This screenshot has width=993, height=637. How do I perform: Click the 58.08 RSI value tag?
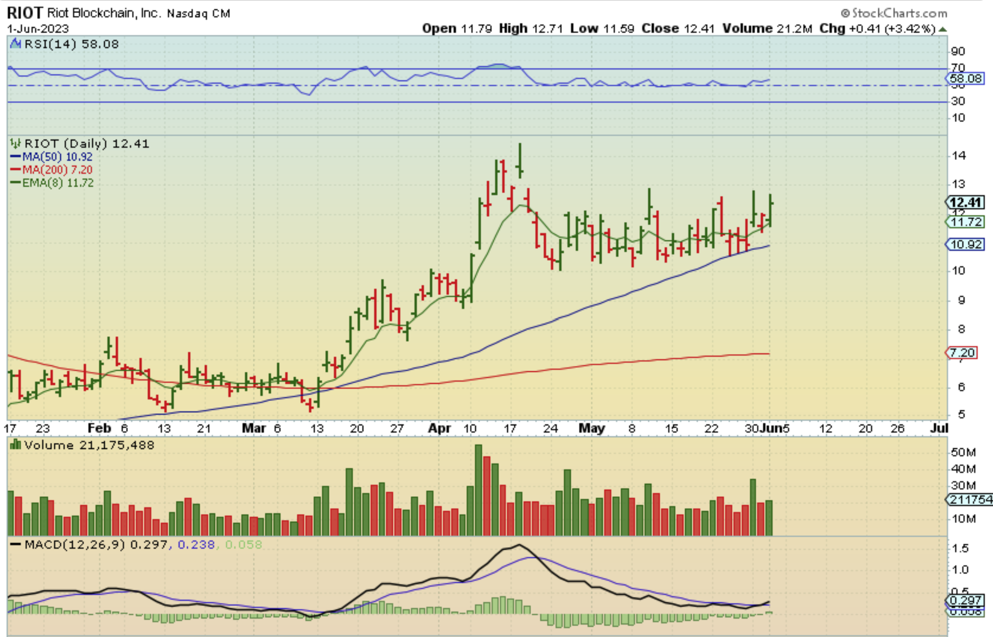pos(966,79)
